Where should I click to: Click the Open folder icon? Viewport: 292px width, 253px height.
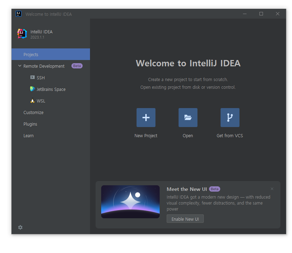click(x=188, y=118)
